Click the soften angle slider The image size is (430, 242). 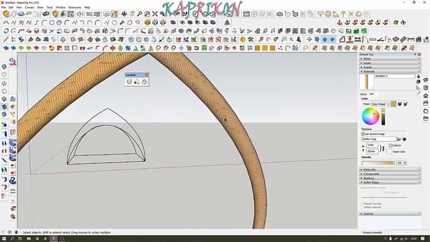point(384,197)
